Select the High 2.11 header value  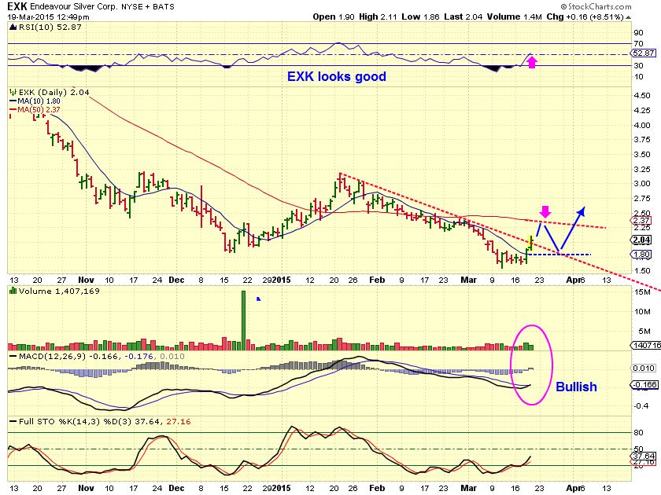pos(378,16)
